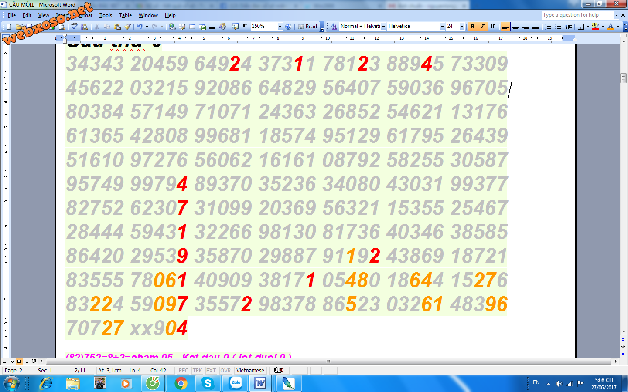Run spelling and grammar check
This screenshot has width=628, height=392.
click(x=75, y=27)
